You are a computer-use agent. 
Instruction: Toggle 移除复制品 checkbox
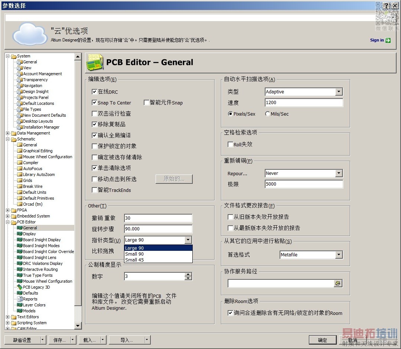click(x=94, y=124)
